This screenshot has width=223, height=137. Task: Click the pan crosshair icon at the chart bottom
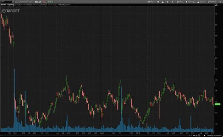coord(197,135)
